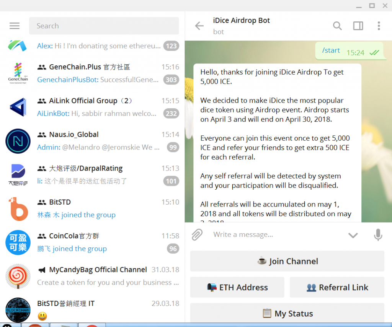The image size is (392, 327).
Task: Click the 232 unread badge
Action: coord(171,114)
